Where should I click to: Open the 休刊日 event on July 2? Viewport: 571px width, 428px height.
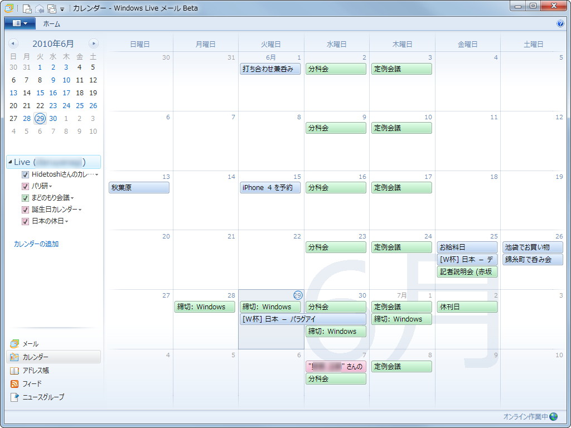467,307
